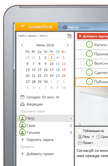
Task: Click the folder icon beside Проект…
Action: [x=80, y=143]
